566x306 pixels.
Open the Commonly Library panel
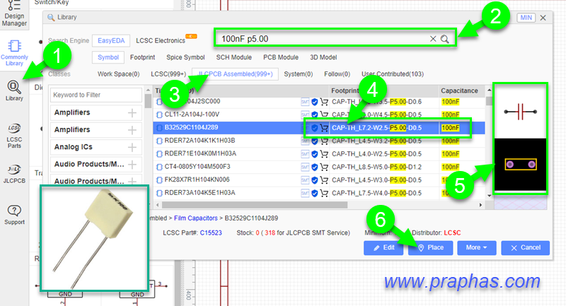pyautogui.click(x=14, y=53)
